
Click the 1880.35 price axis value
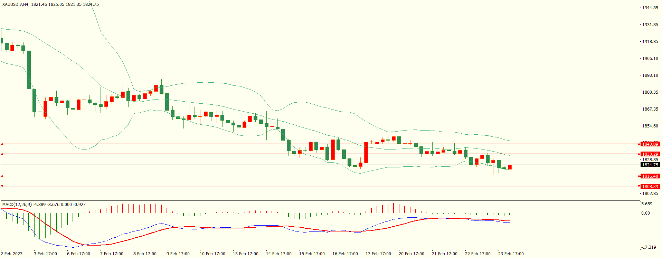pos(650,92)
